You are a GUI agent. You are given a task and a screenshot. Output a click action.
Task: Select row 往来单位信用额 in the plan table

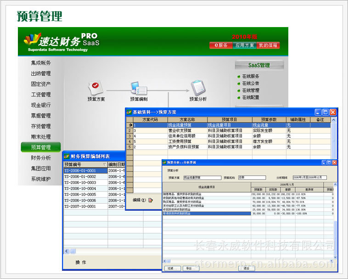[x=232, y=136]
